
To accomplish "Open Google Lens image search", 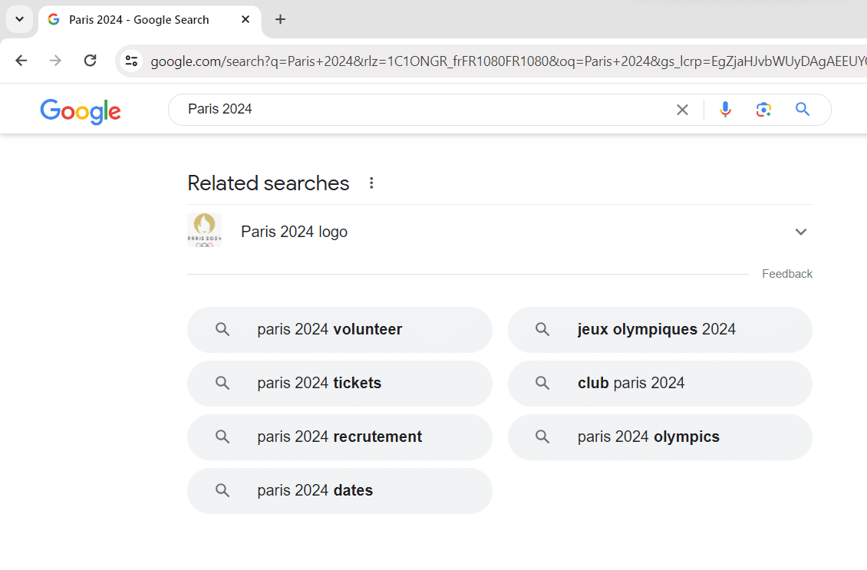I will pos(763,110).
